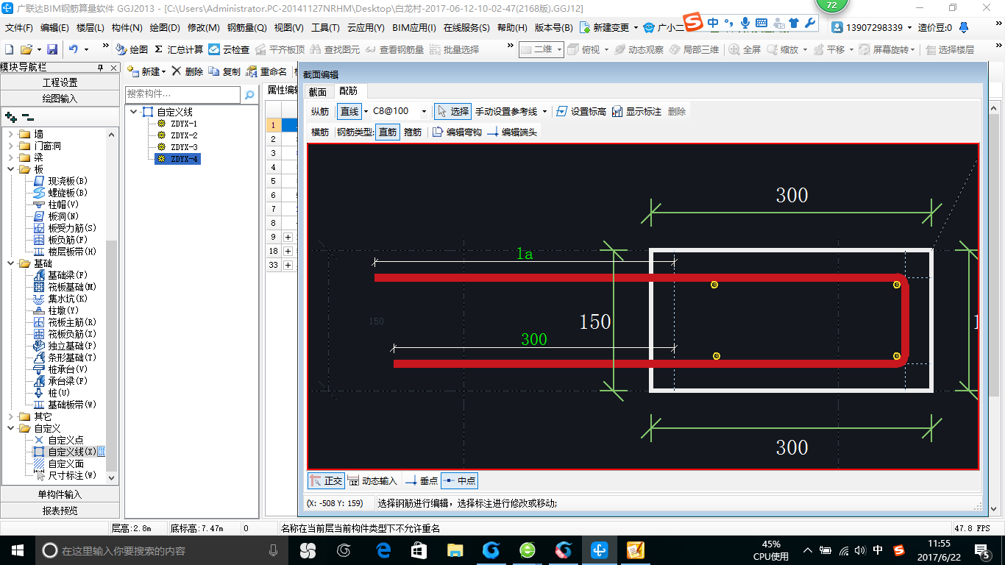Click the open folder icon
Screen dimensions: 1005x565
(26, 49)
